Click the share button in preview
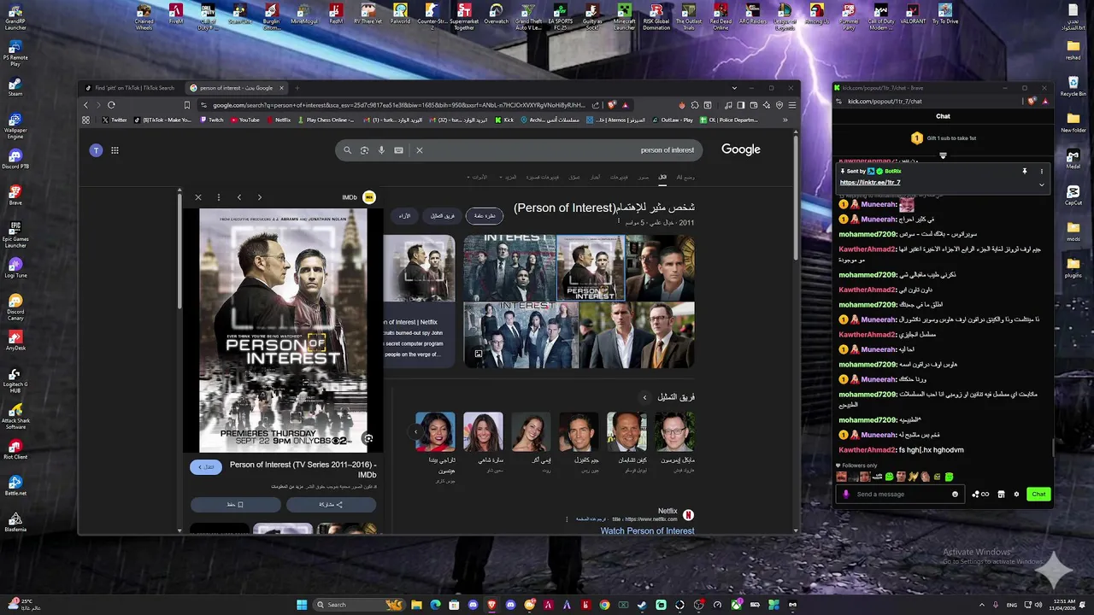The width and height of the screenshot is (1094, 615). point(331,505)
